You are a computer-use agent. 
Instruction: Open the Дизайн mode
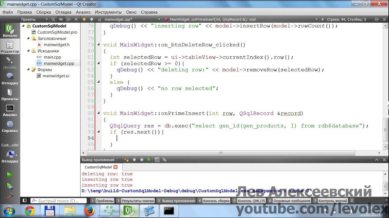point(10,63)
